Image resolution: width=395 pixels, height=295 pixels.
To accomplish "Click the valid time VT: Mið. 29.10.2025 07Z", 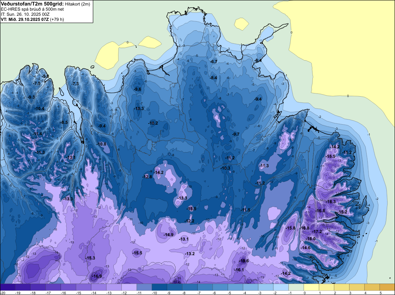I will pos(25,19).
